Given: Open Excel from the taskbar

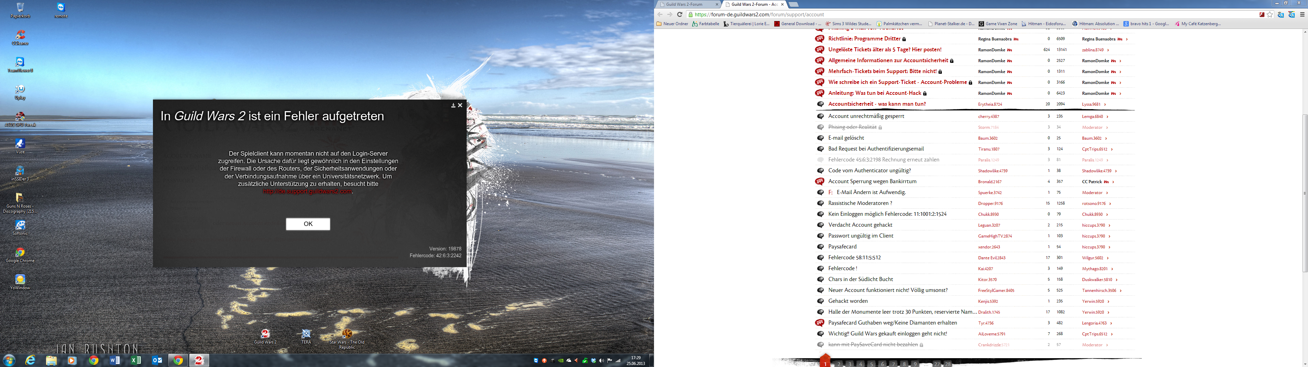Looking at the screenshot, I should coord(136,361).
